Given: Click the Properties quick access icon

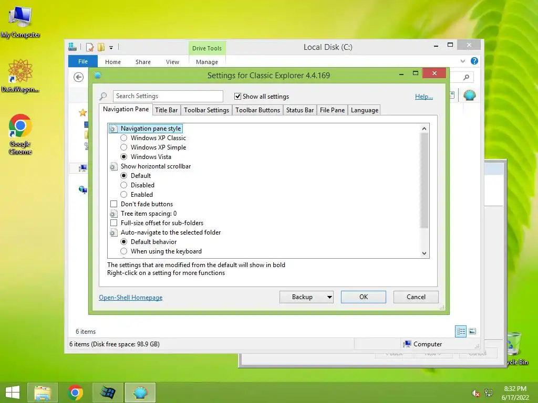Looking at the screenshot, I should pyautogui.click(x=90, y=47).
